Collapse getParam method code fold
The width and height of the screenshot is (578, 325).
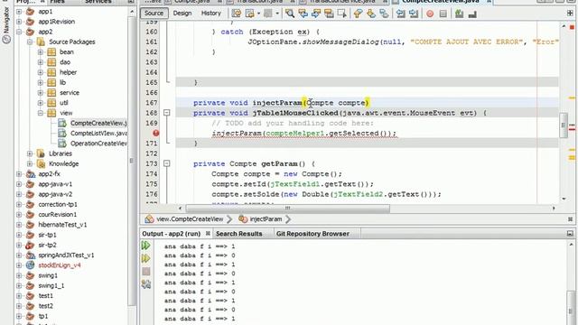coord(166,163)
